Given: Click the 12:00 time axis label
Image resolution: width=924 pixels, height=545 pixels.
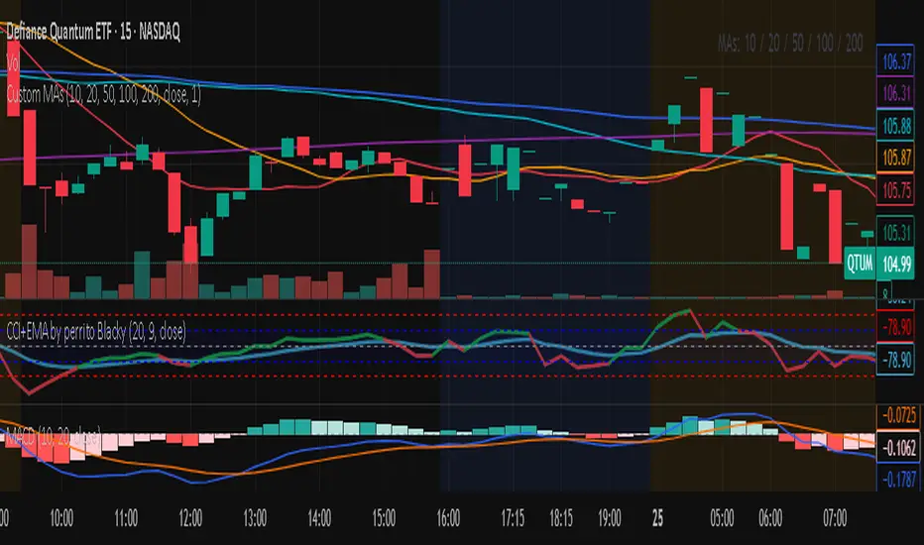Looking at the screenshot, I should [190, 518].
